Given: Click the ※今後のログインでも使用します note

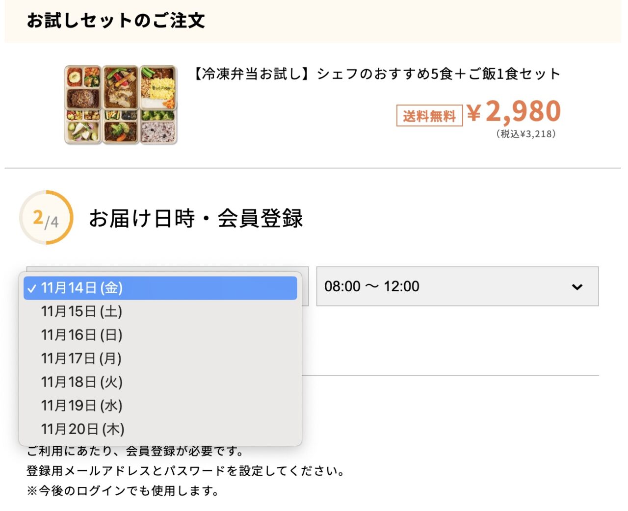Looking at the screenshot, I should tap(123, 491).
